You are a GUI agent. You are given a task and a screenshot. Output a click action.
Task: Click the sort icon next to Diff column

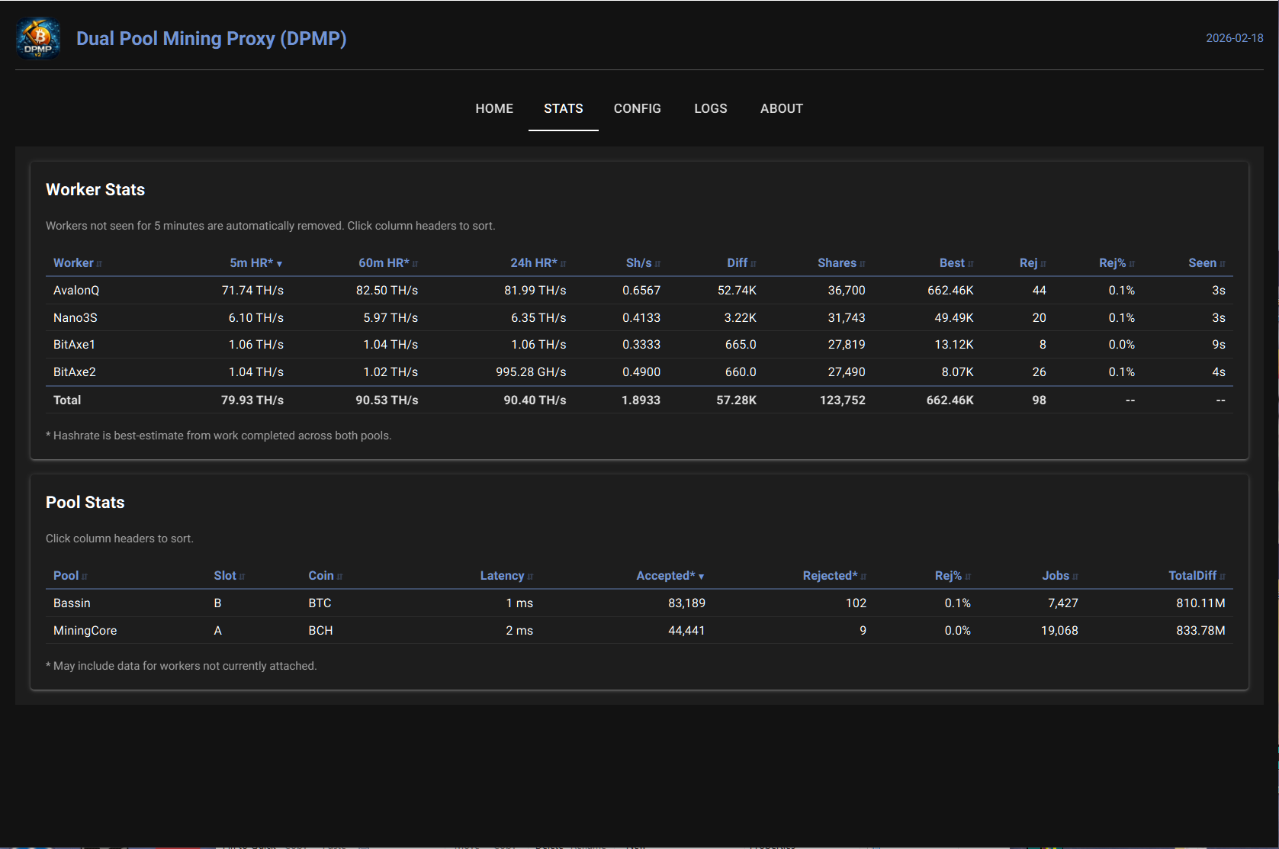tap(754, 262)
